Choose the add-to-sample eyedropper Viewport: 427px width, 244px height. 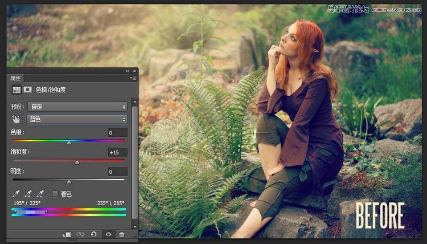(x=28, y=194)
